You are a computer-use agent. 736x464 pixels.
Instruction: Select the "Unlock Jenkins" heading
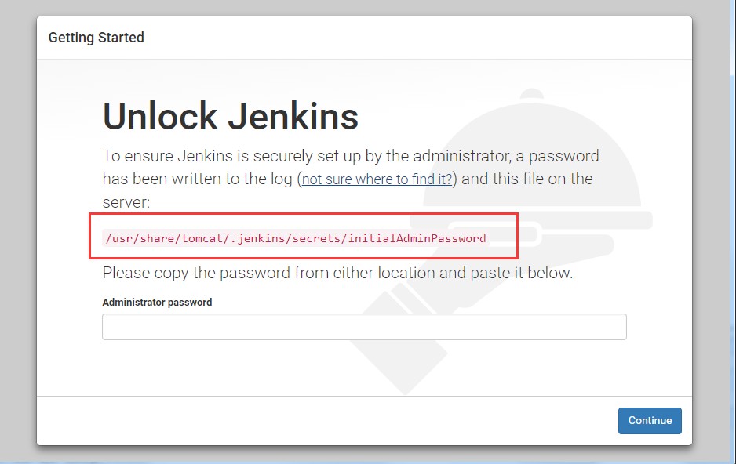(231, 117)
